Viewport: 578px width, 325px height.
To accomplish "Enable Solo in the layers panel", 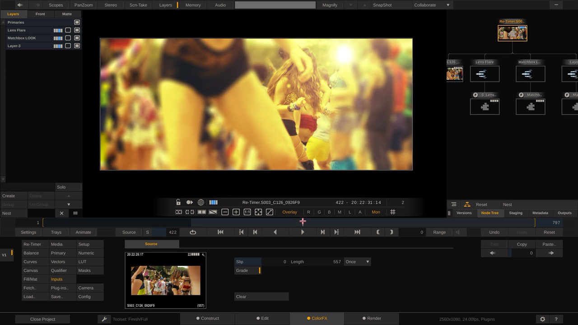I will (62, 187).
